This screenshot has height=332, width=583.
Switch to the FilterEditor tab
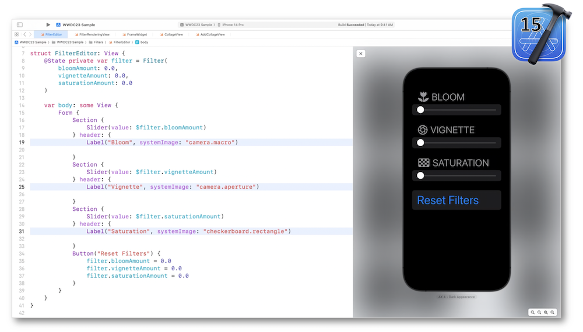tap(51, 34)
